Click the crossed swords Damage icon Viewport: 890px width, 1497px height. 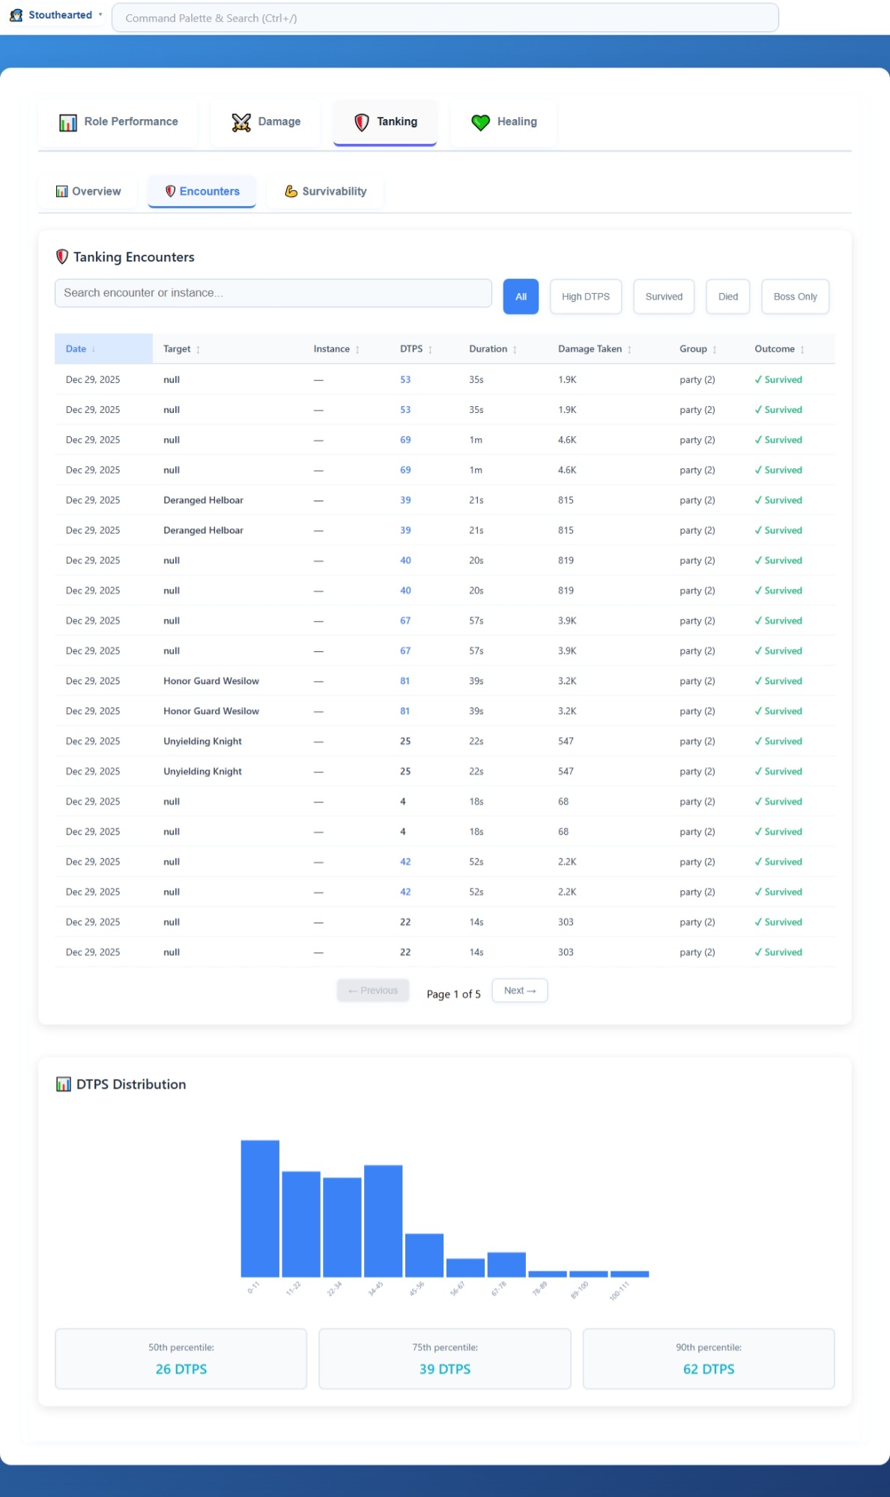coord(241,122)
